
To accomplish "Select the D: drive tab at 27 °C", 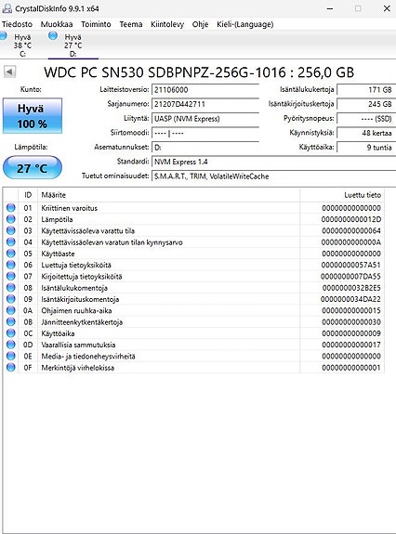I will coord(73,45).
